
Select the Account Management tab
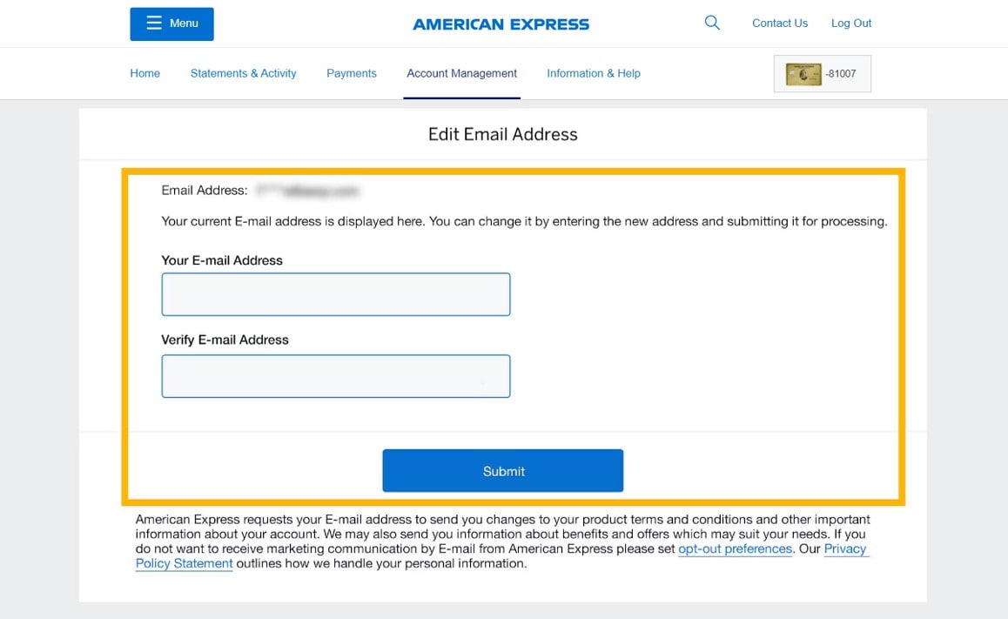461,73
